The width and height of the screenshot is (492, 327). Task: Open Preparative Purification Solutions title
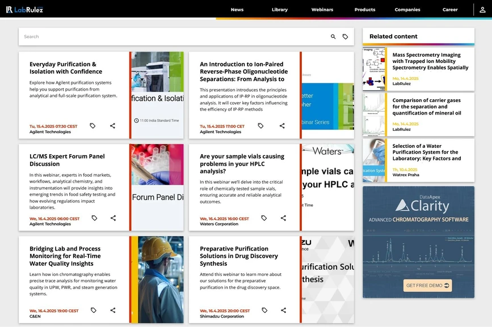click(x=239, y=256)
